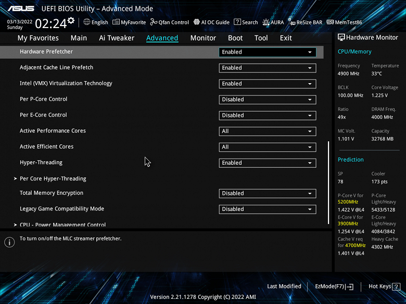Switch to the Boot tab

click(235, 38)
